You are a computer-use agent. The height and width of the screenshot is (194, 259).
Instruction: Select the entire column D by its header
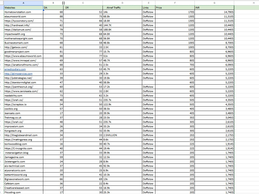123,3
